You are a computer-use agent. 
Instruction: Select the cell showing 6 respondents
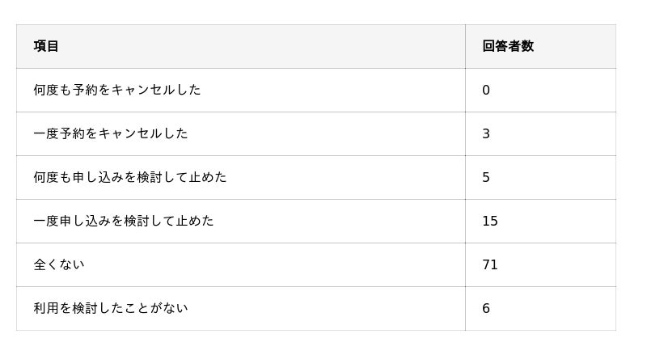(x=486, y=309)
